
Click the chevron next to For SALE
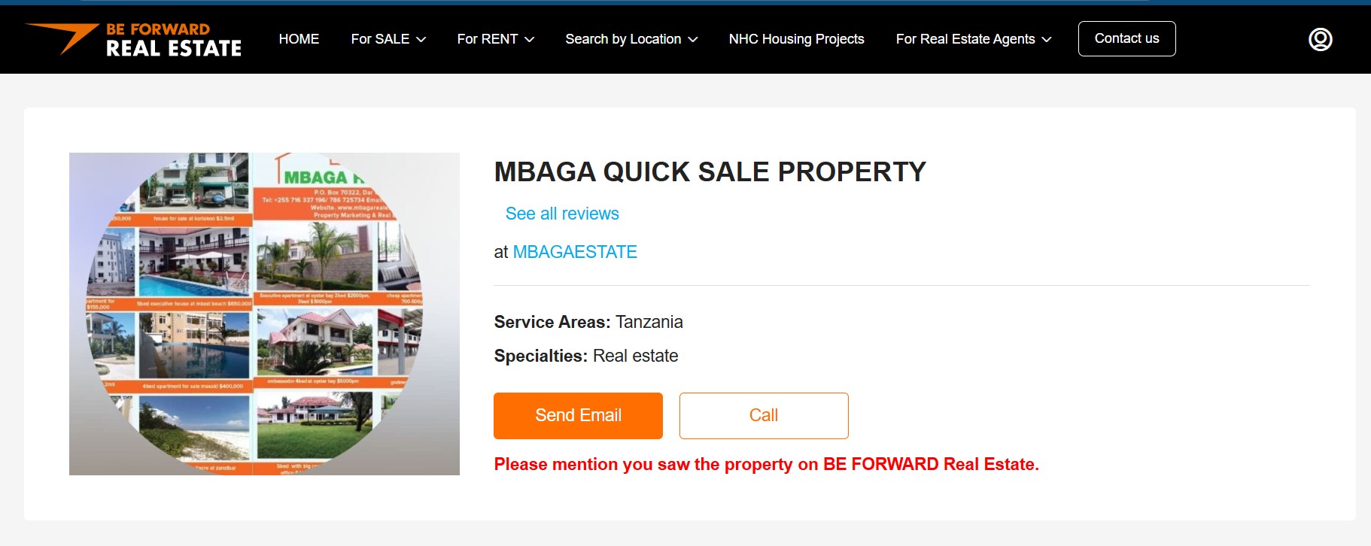tap(421, 40)
